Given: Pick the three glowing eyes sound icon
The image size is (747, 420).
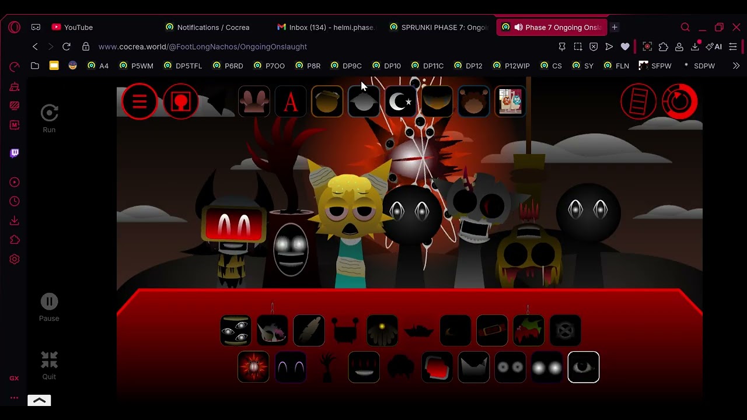Looking at the screenshot, I should tap(236, 331).
